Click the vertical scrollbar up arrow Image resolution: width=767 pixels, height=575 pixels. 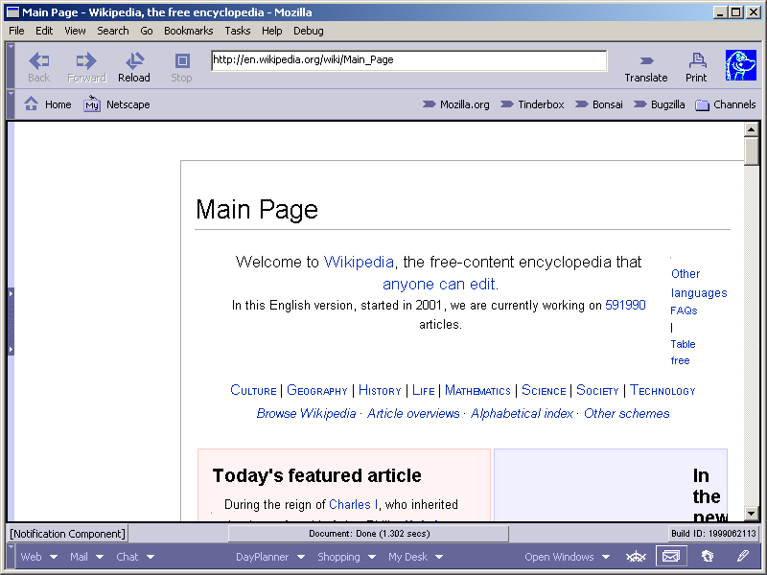click(x=751, y=129)
